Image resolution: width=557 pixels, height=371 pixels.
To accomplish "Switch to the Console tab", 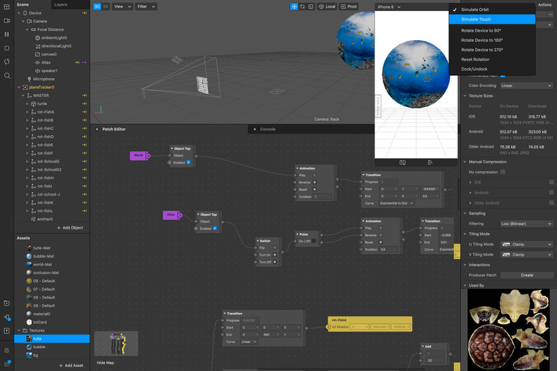I will point(268,129).
